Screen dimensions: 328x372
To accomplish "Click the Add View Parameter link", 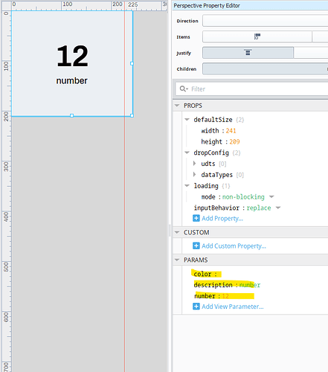I will [x=233, y=307].
